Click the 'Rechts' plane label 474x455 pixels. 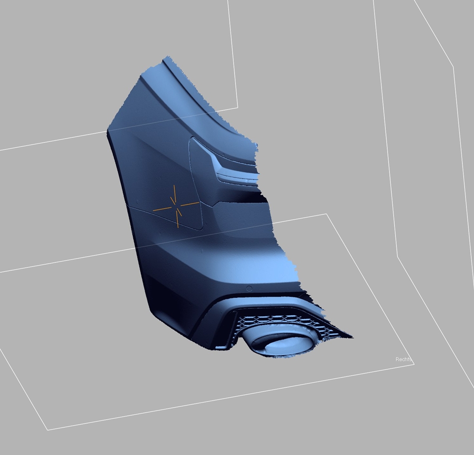pos(403,359)
